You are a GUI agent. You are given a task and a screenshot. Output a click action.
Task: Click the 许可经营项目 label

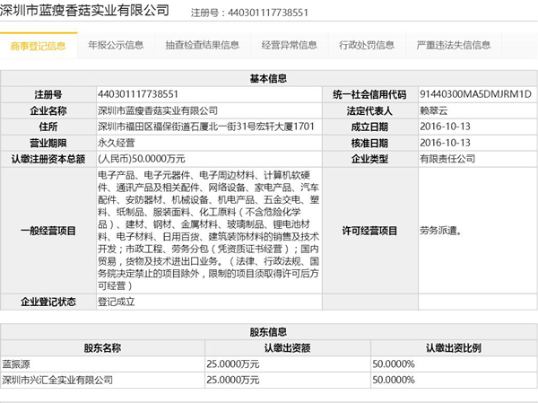click(x=369, y=231)
